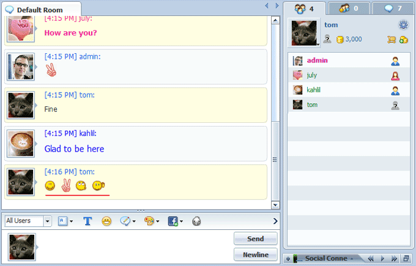416x266 pixels.
Task: Expand the toolbar overflow chevron at right
Action: point(275,221)
